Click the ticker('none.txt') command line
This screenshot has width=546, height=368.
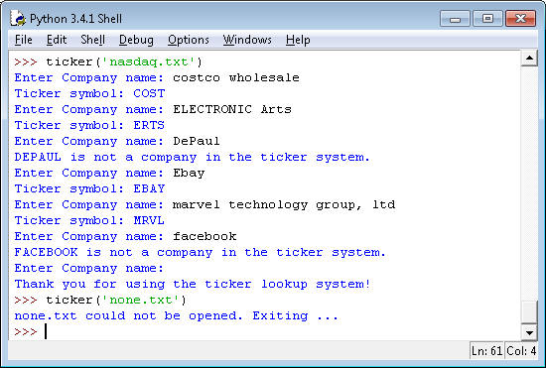[100, 300]
